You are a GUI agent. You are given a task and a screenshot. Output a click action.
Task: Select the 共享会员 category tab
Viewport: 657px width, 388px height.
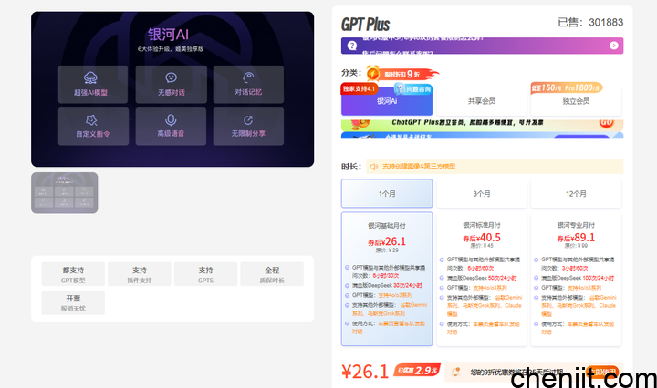pos(482,101)
